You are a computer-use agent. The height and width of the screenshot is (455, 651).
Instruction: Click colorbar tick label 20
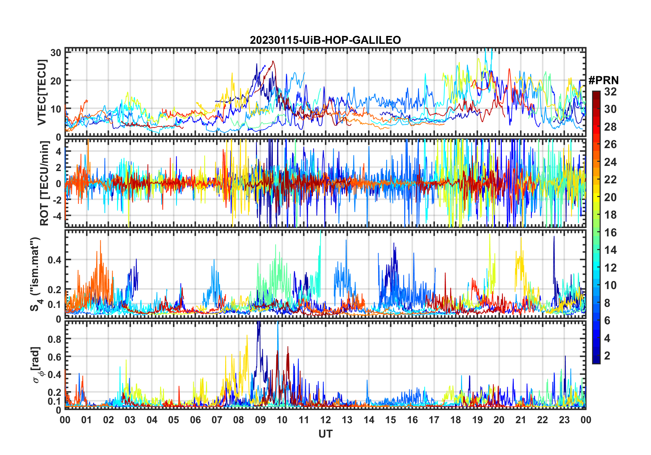point(610,197)
